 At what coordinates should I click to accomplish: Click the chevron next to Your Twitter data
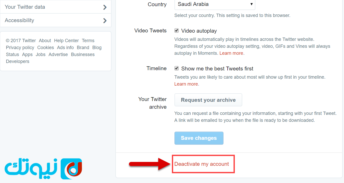105,7
